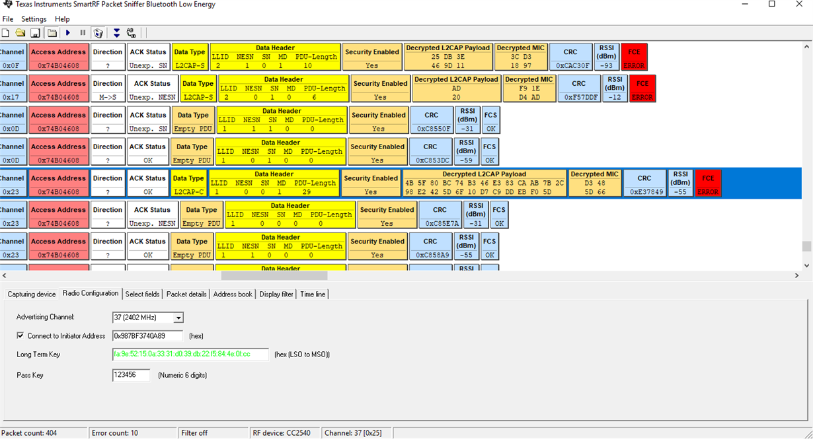Expand the Advertising Channel dropdown
The height and width of the screenshot is (439, 813).
coord(178,318)
